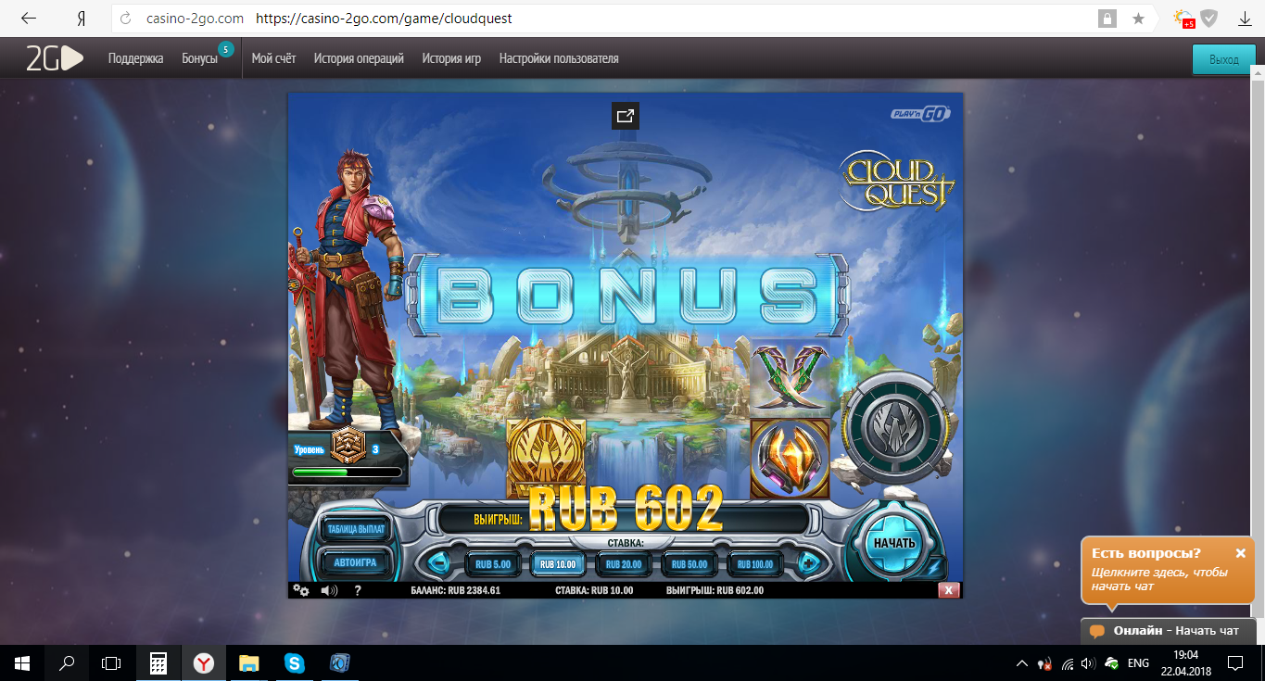The image size is (1265, 681).
Task: Open the game help question mark
Action: coord(358,589)
